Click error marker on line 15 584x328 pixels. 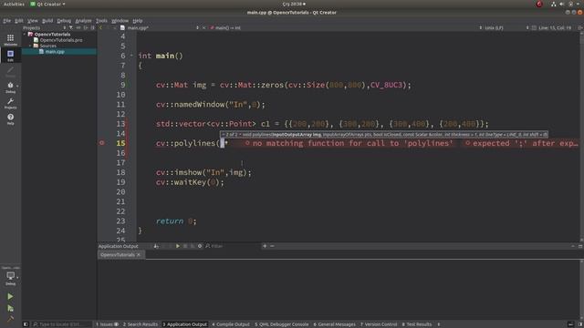tap(101, 143)
